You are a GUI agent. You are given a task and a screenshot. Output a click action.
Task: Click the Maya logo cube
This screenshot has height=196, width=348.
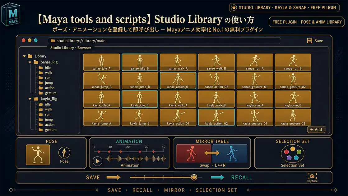(11, 14)
